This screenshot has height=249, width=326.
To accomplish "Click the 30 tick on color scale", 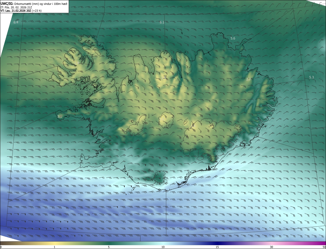I will click(271, 247).
